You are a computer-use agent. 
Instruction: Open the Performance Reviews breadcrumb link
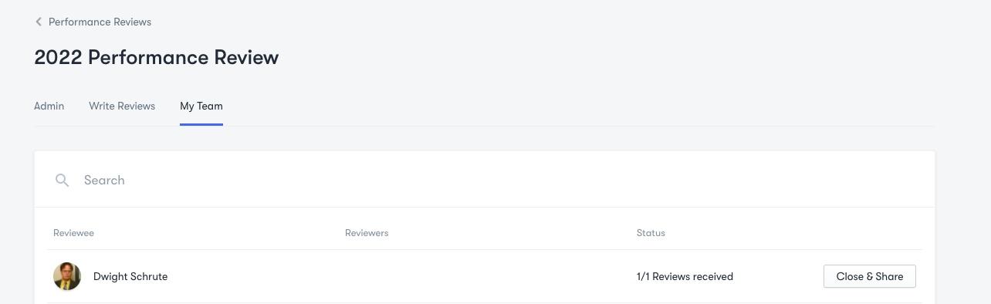100,22
